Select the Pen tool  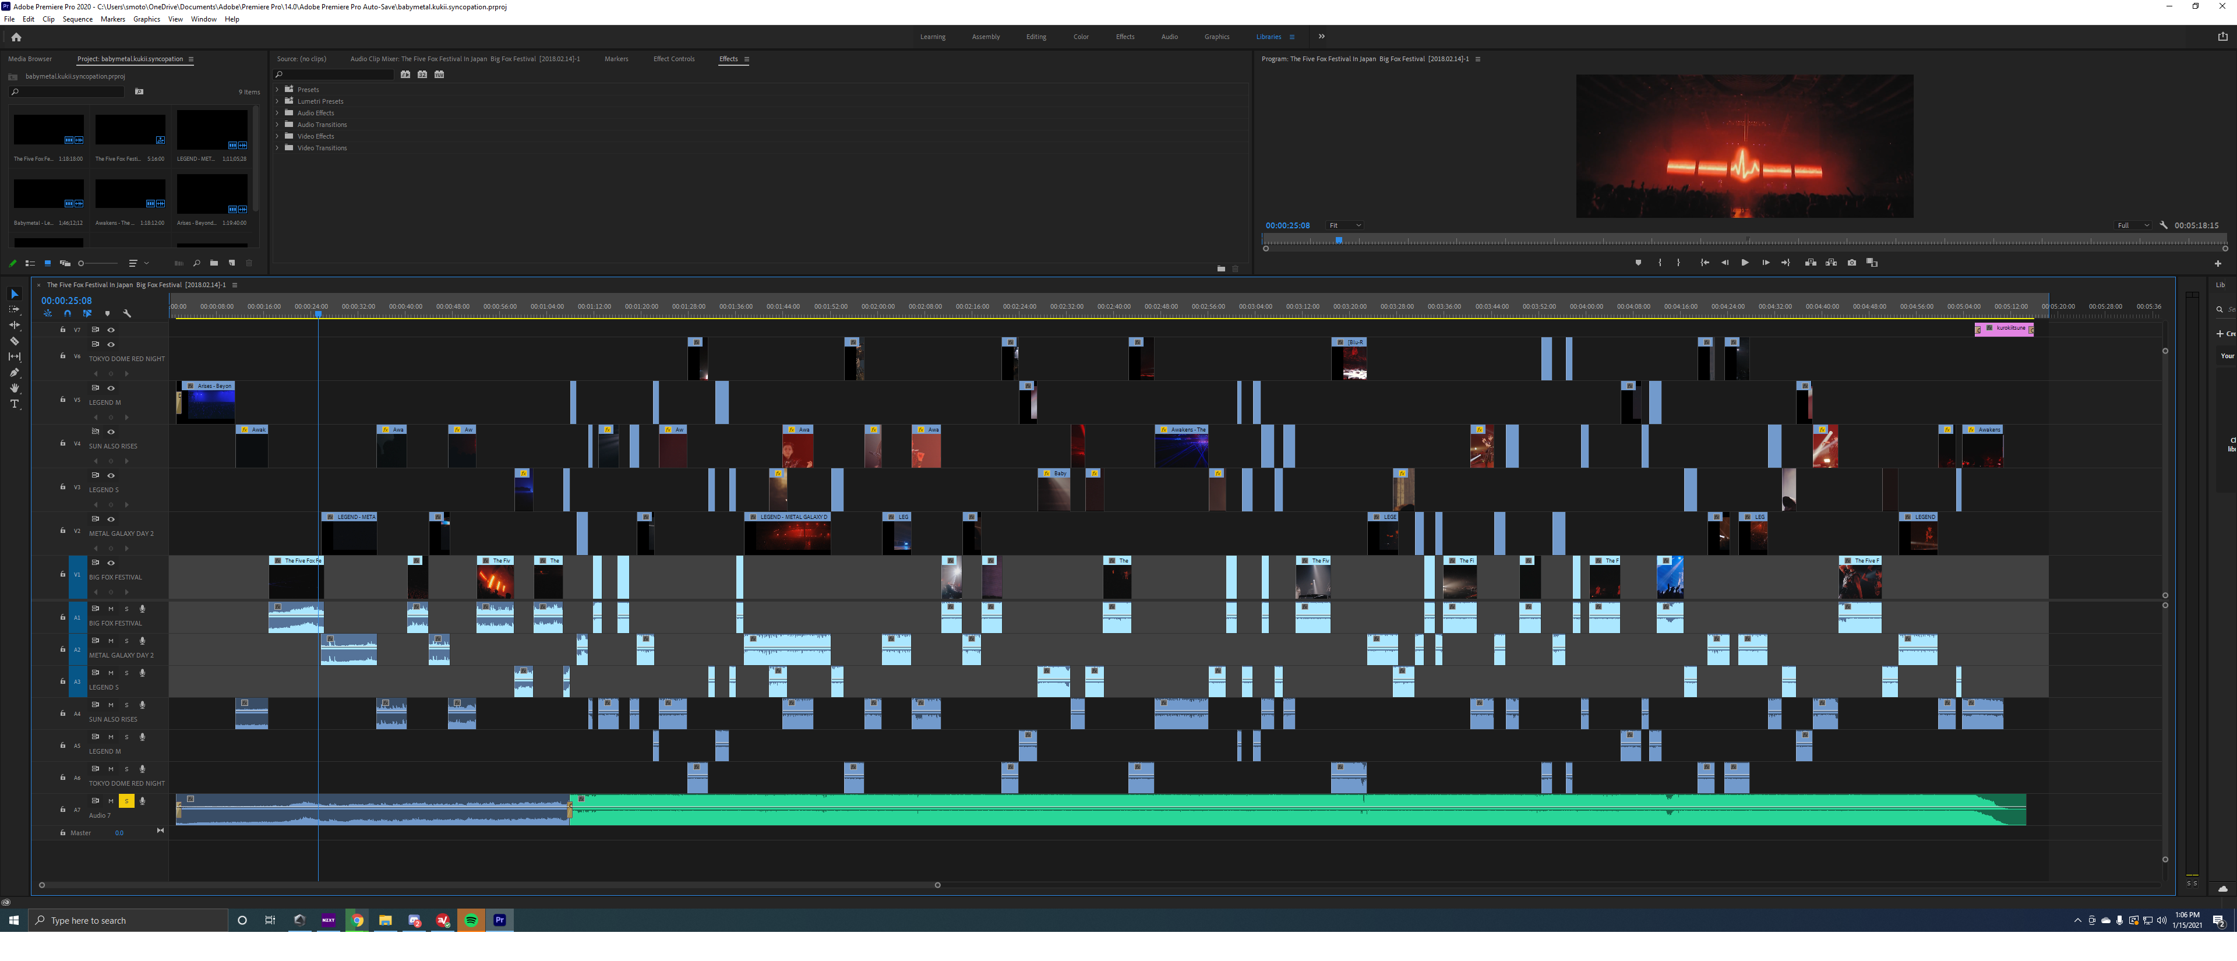coord(15,372)
